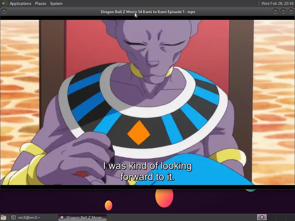Open the System menu

coord(56,3)
